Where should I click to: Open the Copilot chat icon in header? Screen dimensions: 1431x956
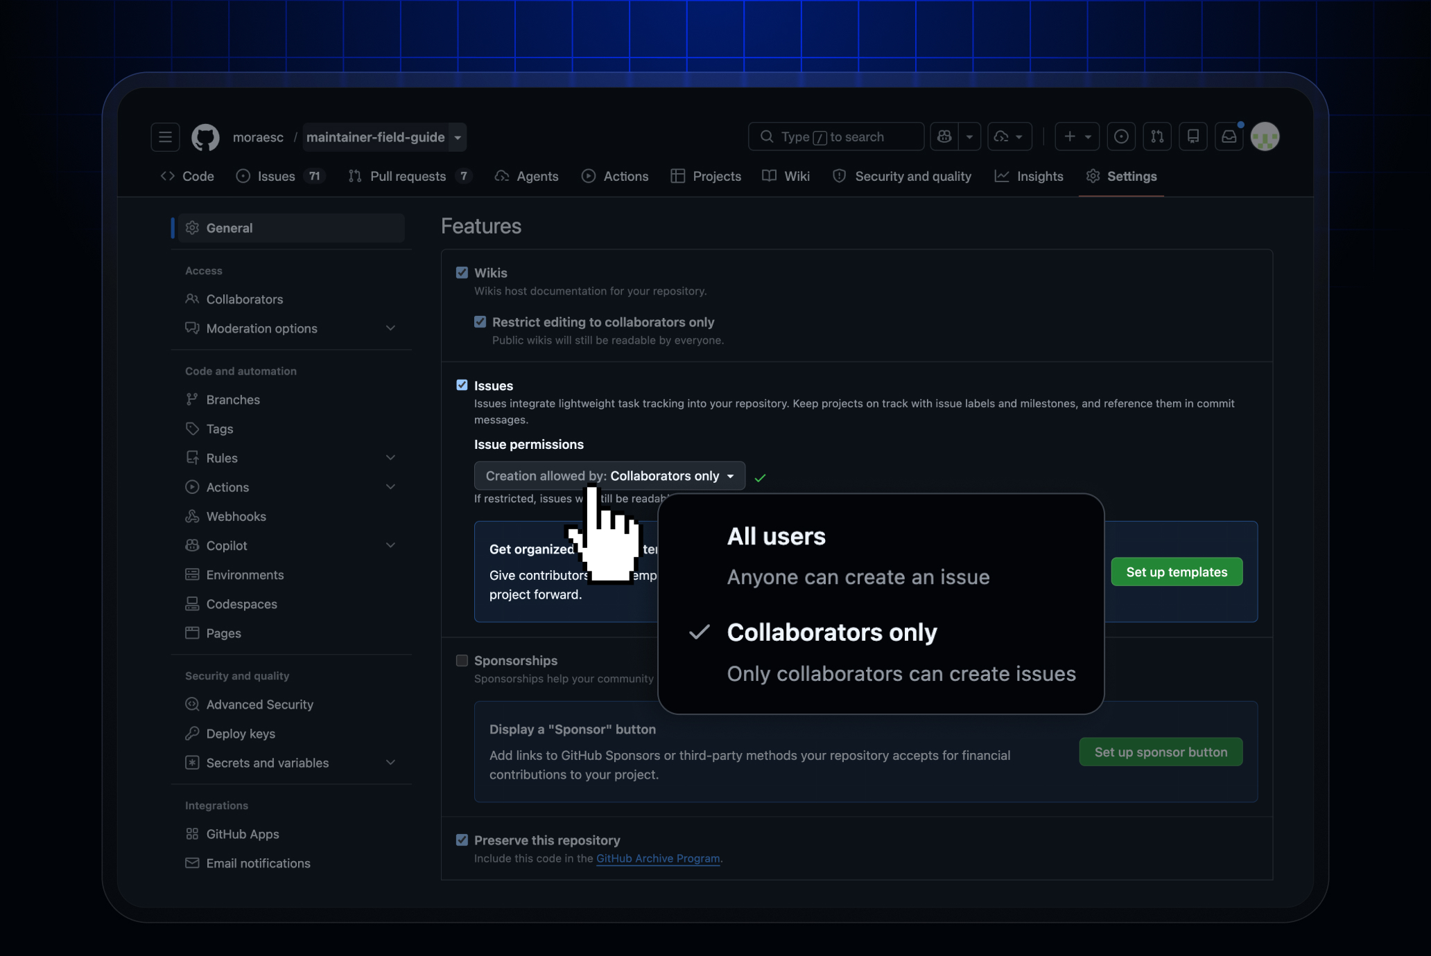point(944,137)
